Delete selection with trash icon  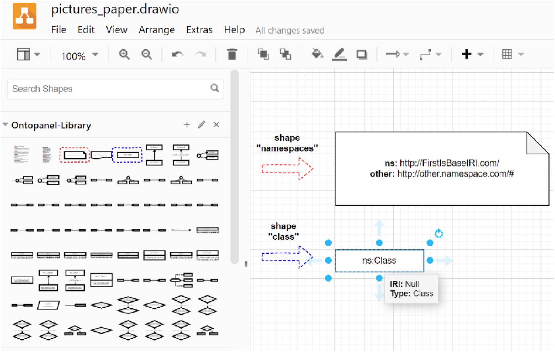[232, 54]
